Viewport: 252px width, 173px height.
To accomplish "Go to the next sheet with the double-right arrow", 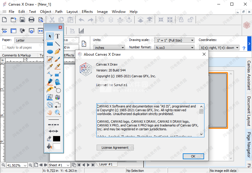I will click(46, 165).
